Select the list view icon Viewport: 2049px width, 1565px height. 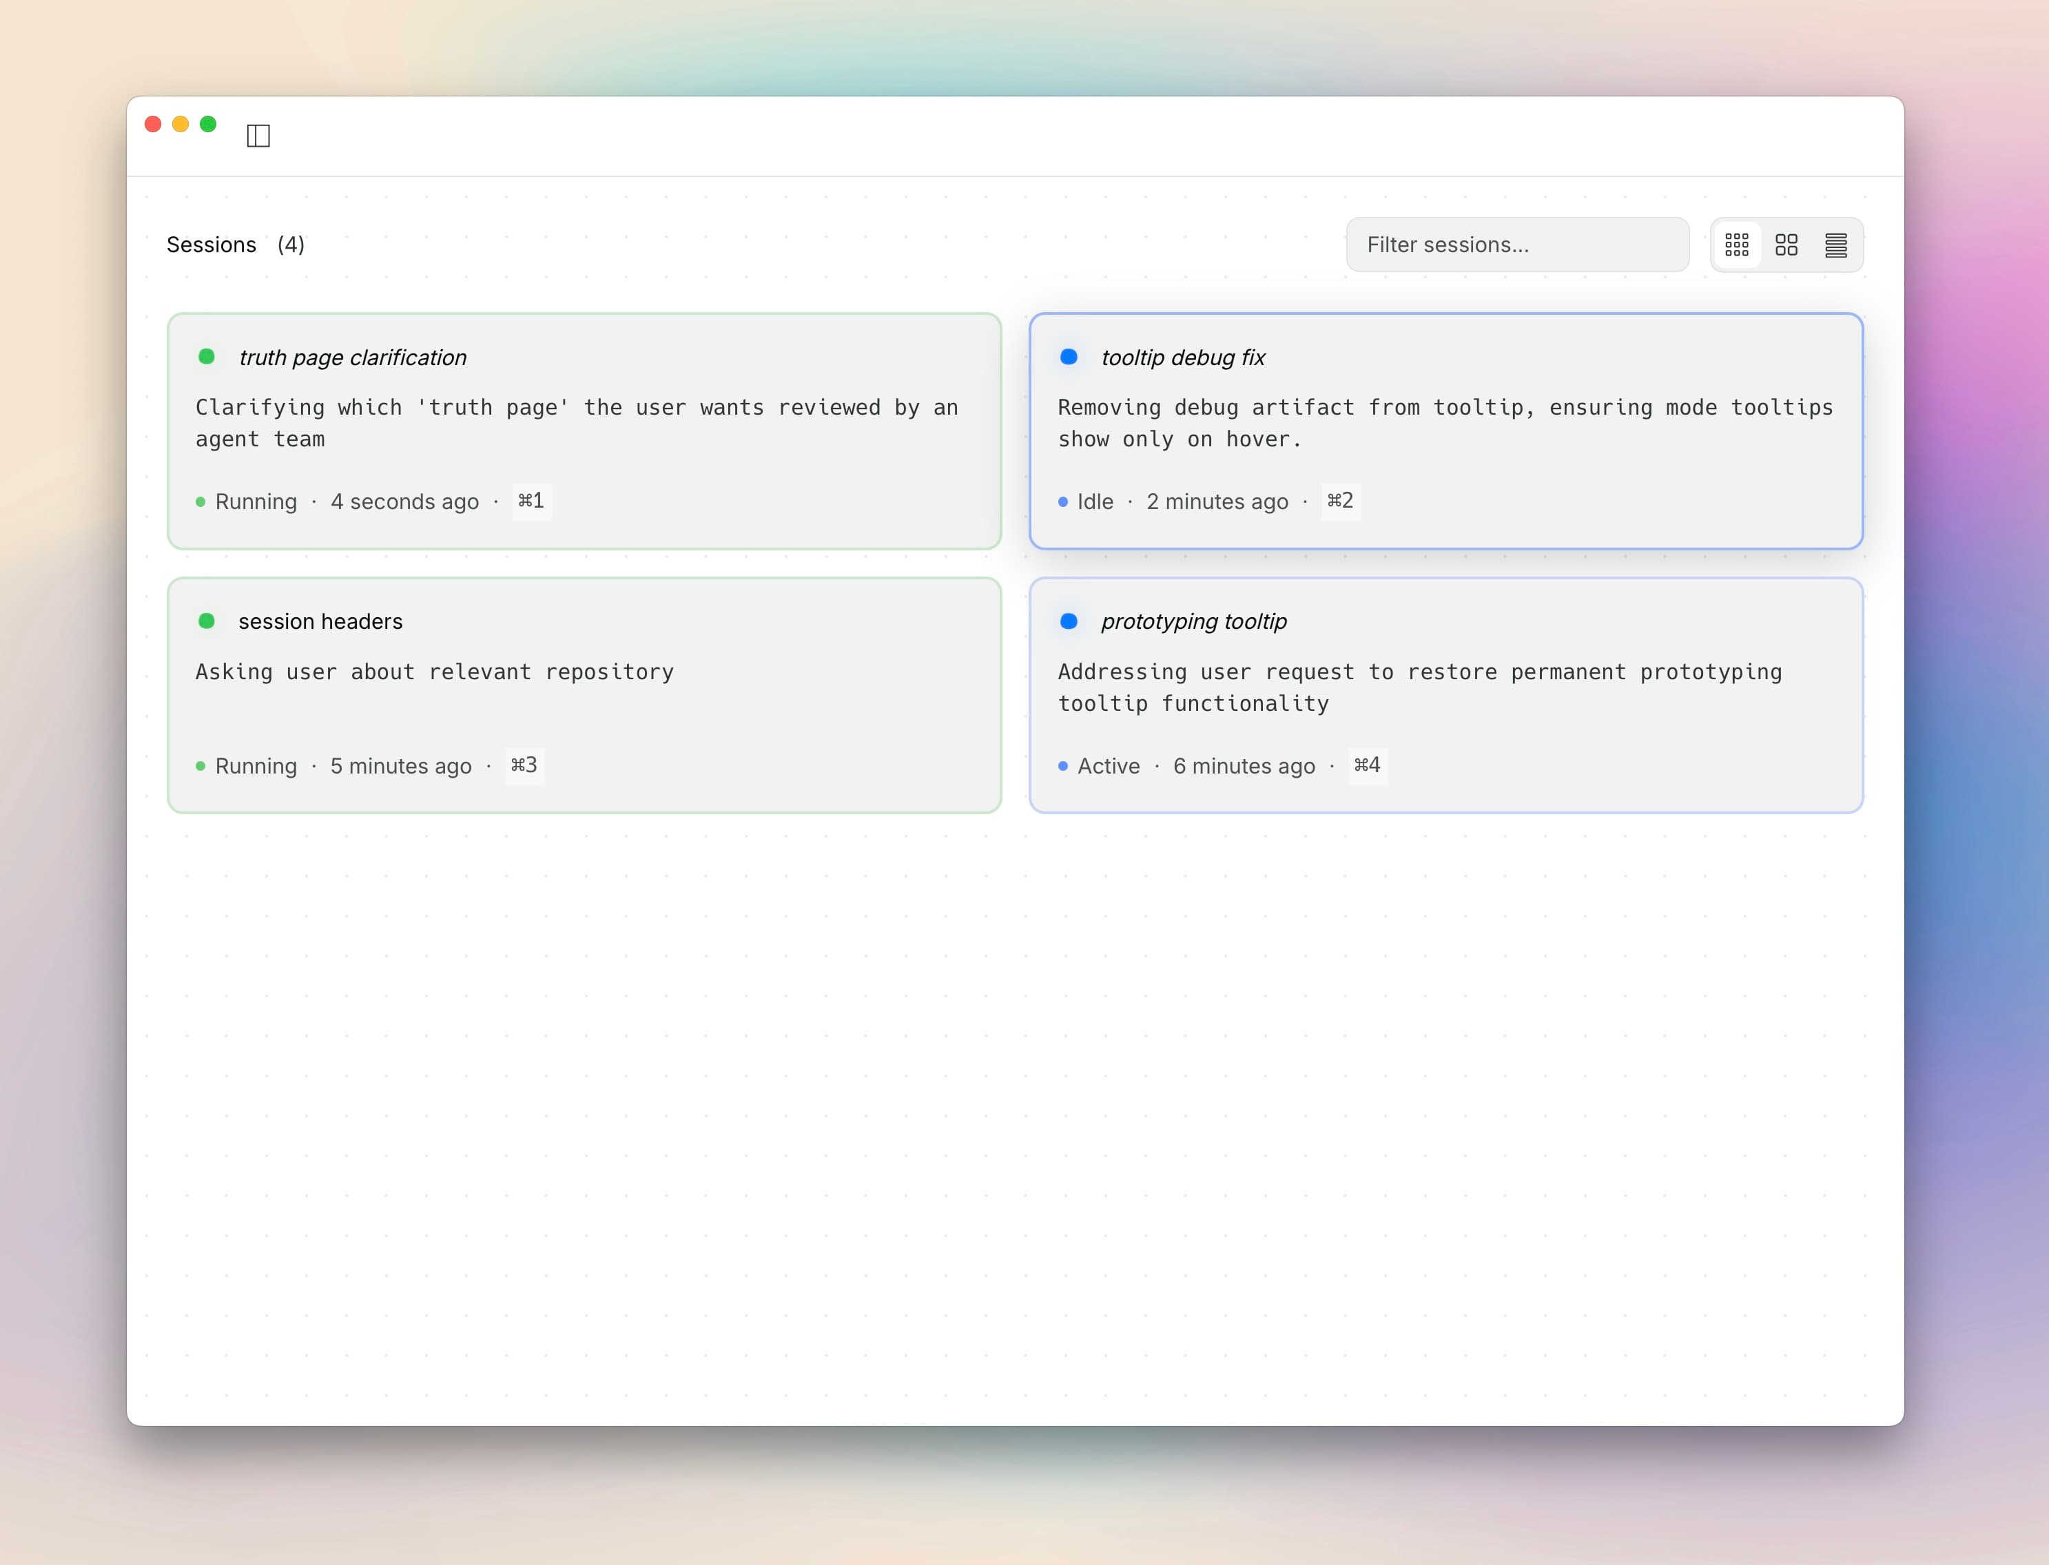[x=1835, y=244]
